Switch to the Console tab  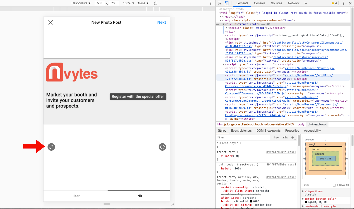click(259, 3)
